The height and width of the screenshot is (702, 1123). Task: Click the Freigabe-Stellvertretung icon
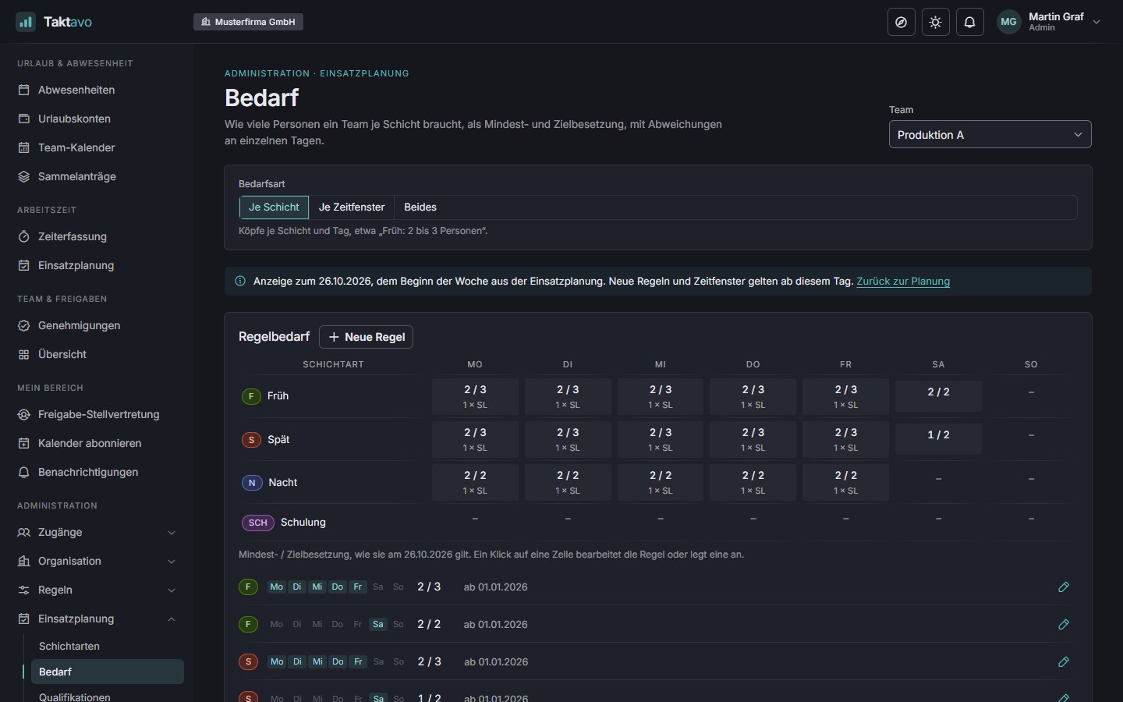point(24,414)
